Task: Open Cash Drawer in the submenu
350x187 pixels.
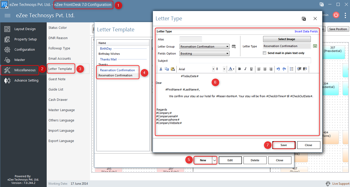Action: [x=58, y=100]
